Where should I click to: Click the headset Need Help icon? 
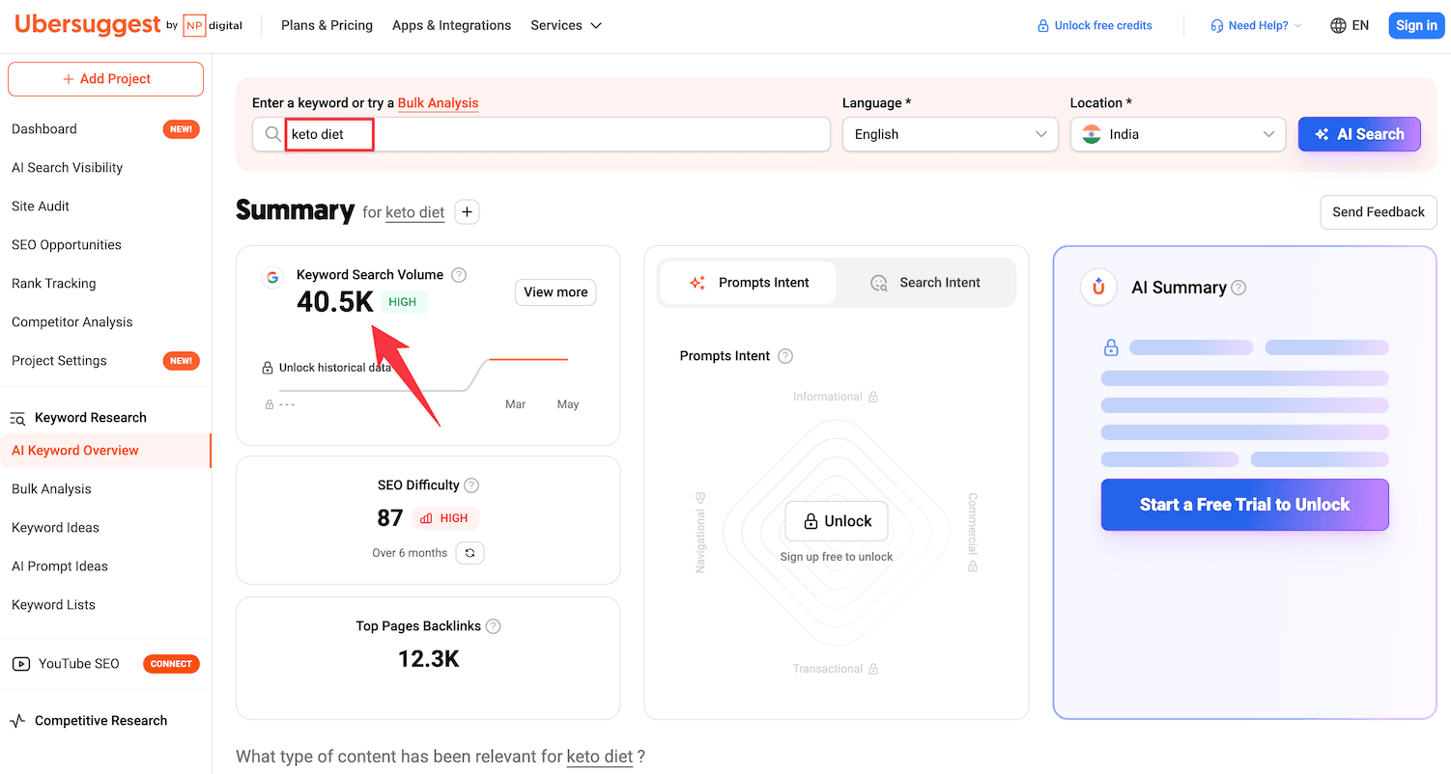[1217, 26]
